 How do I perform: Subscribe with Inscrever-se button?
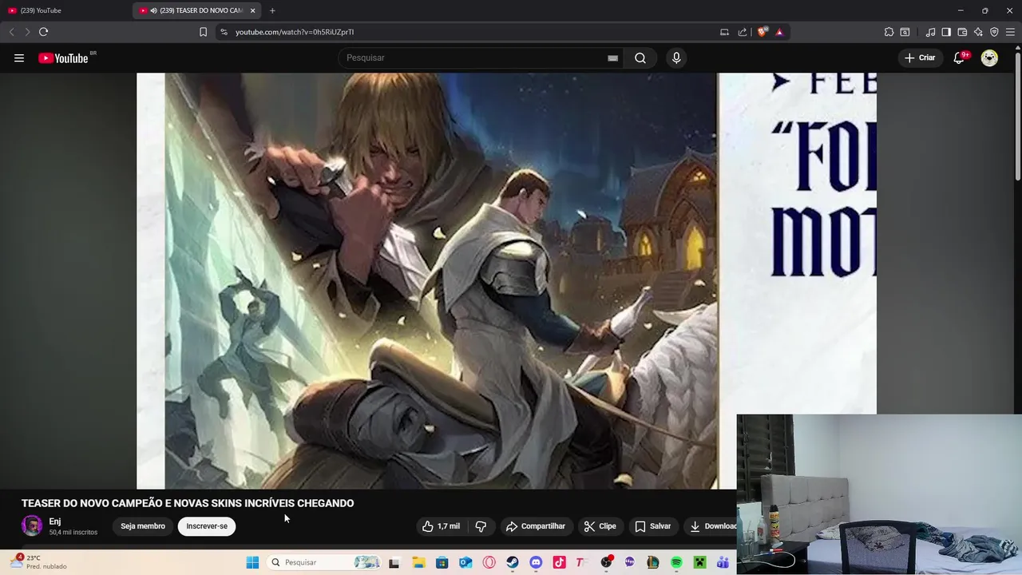(207, 526)
